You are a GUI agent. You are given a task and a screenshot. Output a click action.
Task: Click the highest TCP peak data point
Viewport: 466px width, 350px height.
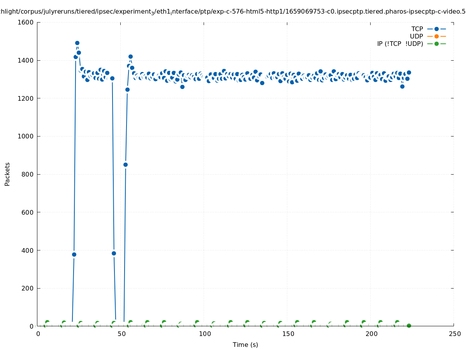point(77,43)
